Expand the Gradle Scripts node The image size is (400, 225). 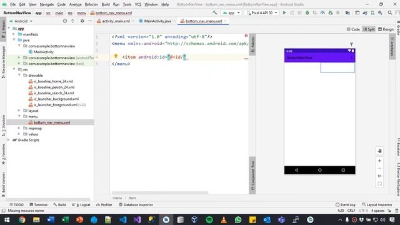coord(9,140)
